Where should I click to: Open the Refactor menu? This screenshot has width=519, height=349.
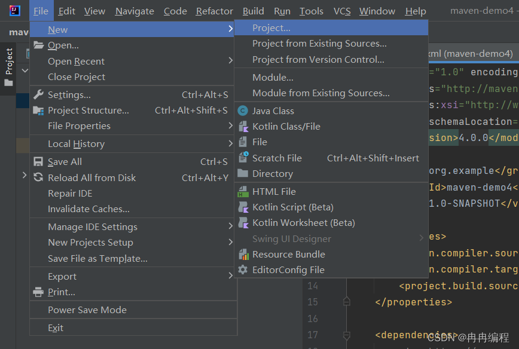[x=214, y=11]
